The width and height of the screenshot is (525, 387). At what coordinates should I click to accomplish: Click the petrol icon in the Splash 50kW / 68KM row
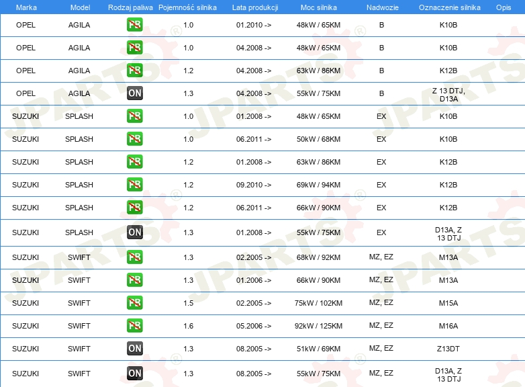(x=134, y=138)
